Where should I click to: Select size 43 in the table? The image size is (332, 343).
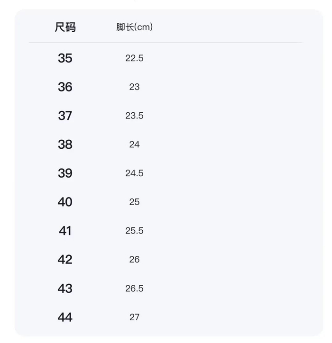click(x=65, y=289)
